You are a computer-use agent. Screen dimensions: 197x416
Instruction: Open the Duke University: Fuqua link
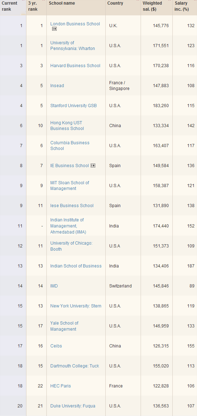(73, 406)
